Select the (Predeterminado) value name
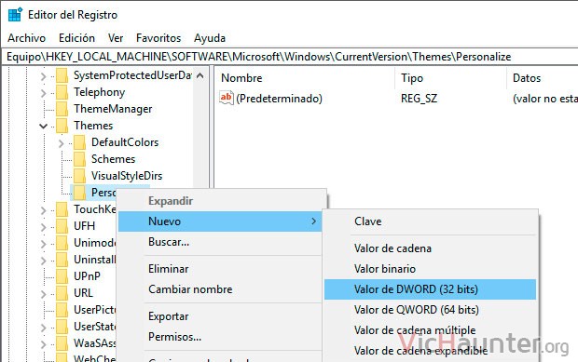The height and width of the screenshot is (362, 578). pyautogui.click(x=279, y=99)
